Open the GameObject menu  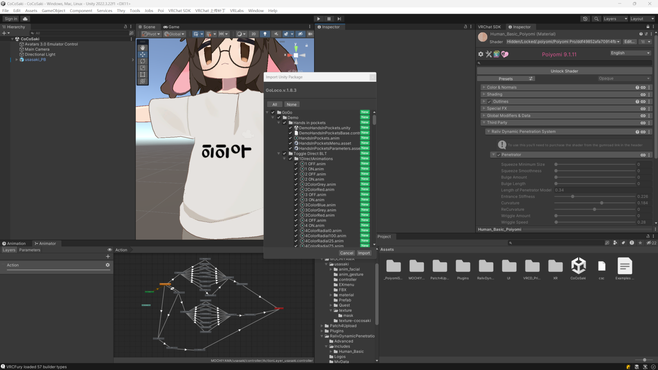tap(54, 11)
